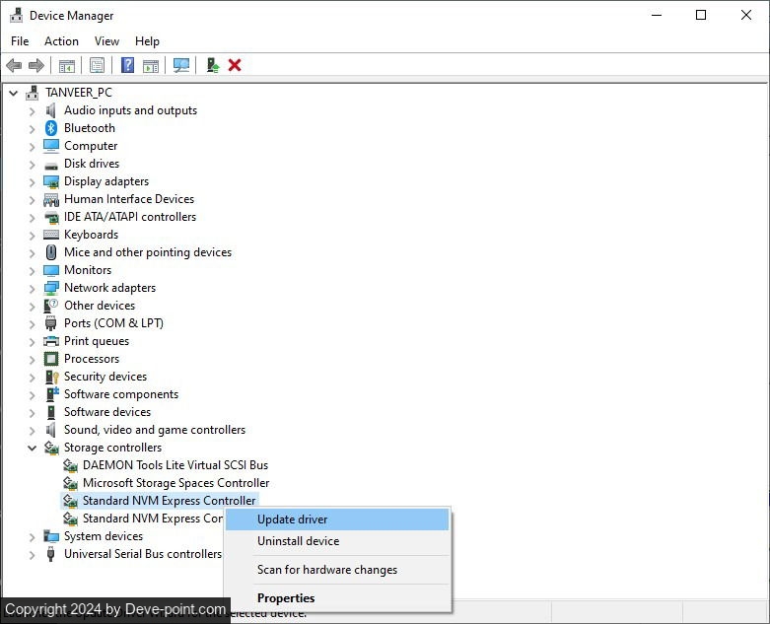Choose Update driver from context menu
This screenshot has height=624, width=770.
[x=293, y=520]
